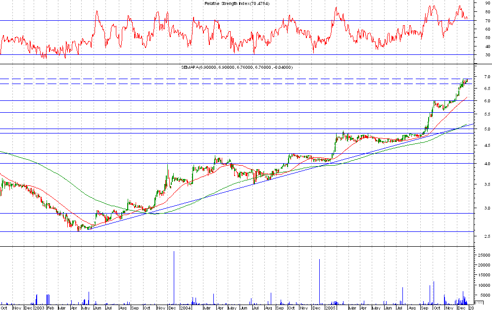Click the 25000 volume axis label
492x310 pixels.
pos(483,255)
